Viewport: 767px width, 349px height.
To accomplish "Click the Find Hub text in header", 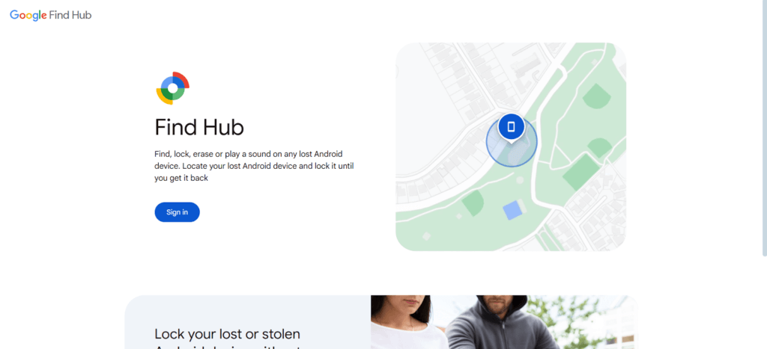I will click(x=70, y=15).
